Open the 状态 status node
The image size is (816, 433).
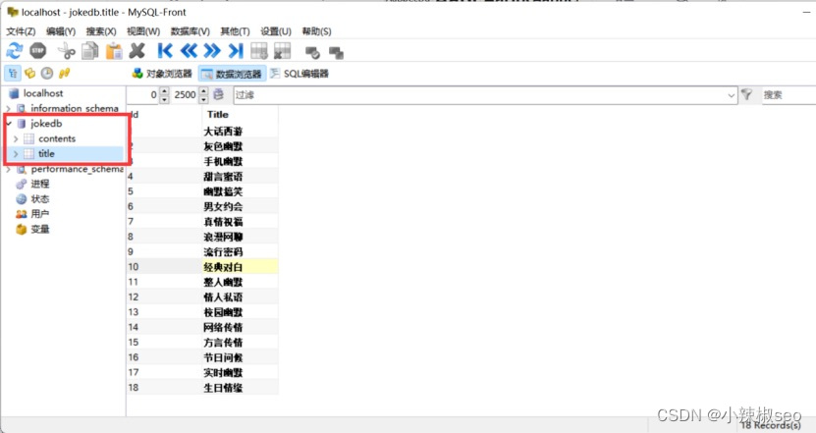32,198
